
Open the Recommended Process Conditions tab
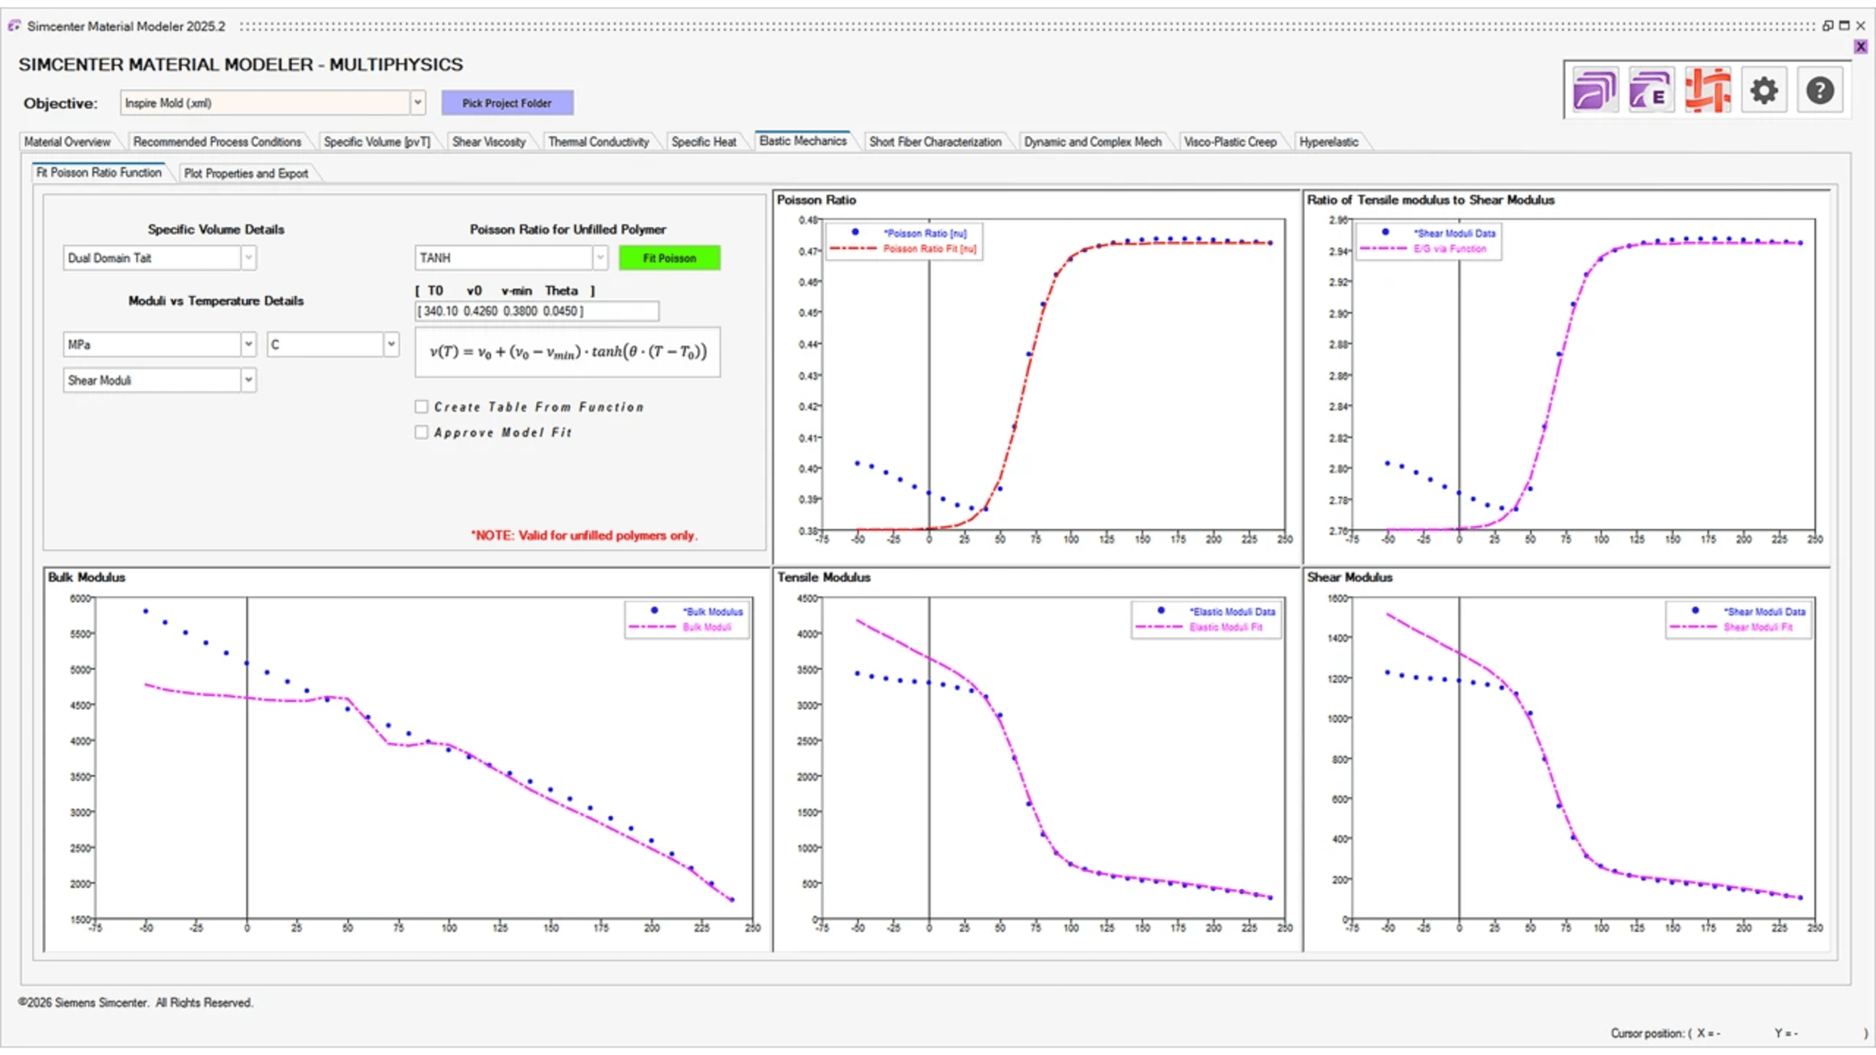click(217, 142)
